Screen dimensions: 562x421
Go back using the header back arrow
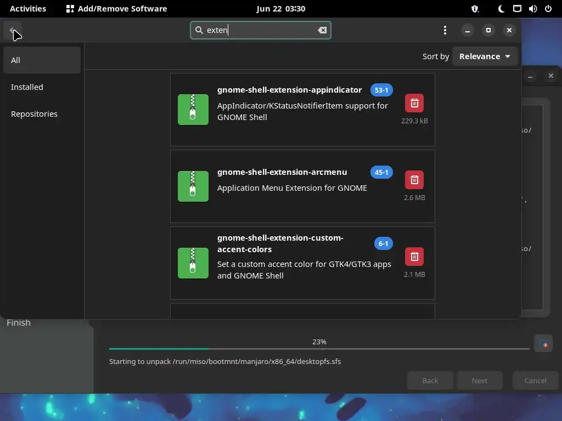tap(13, 30)
